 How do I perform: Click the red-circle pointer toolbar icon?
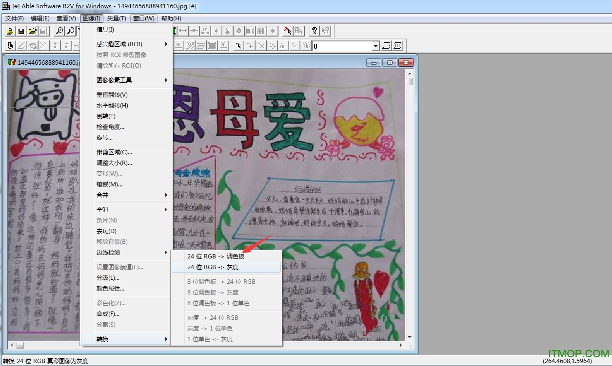tap(288, 31)
